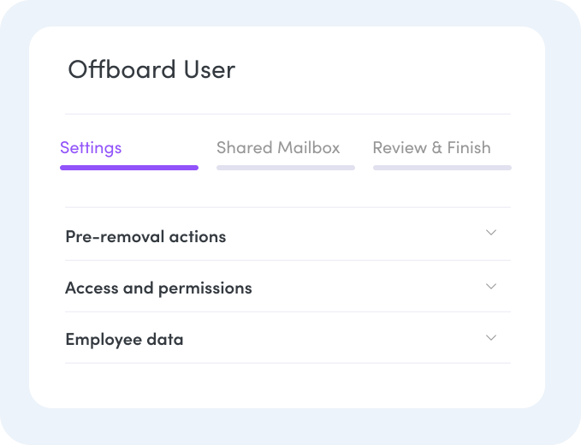
Task: Click the chevron icon beside Access and permissions
Action: click(x=491, y=286)
